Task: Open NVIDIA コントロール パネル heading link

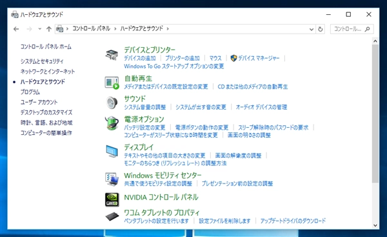Action: 161,197
